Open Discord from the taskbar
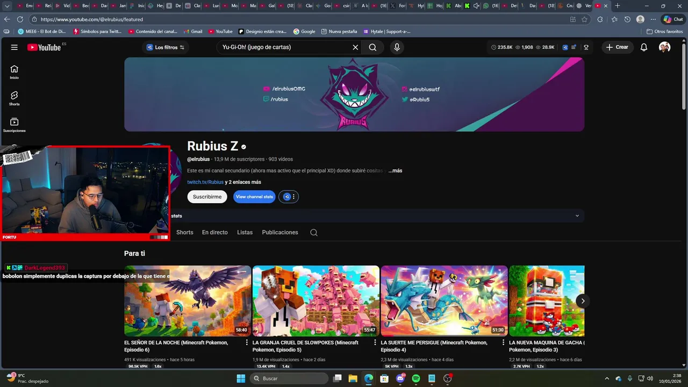Image resolution: width=688 pixels, height=387 pixels. coord(400,378)
